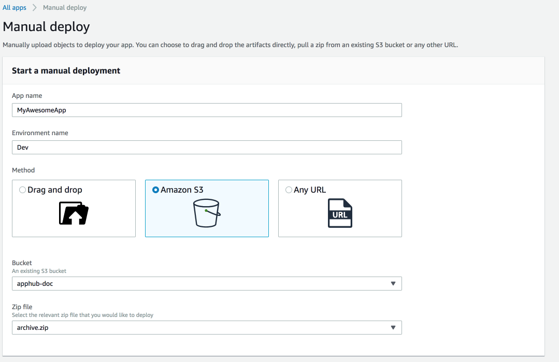Open the Bucket dropdown showing apphub-doc
559x362 pixels.
tap(207, 284)
